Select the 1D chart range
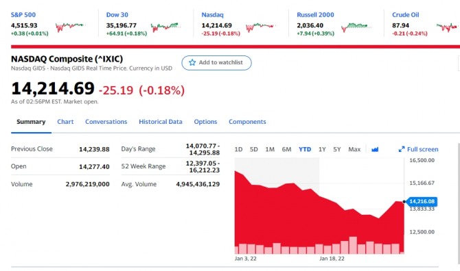460x271 pixels. [x=238, y=149]
